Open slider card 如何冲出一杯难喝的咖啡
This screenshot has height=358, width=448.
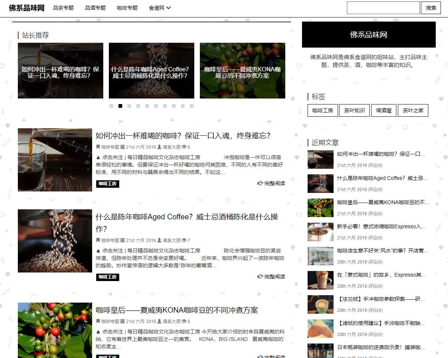(61, 71)
